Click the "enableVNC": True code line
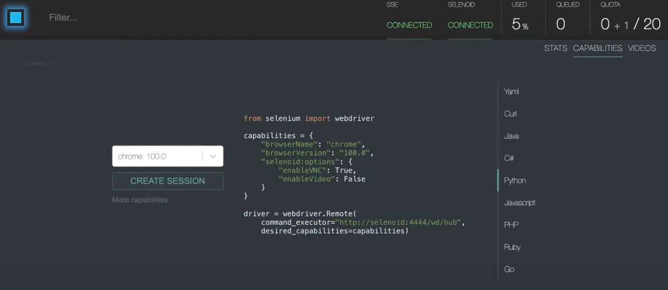Viewport: 668px width, 290px height. 318,170
